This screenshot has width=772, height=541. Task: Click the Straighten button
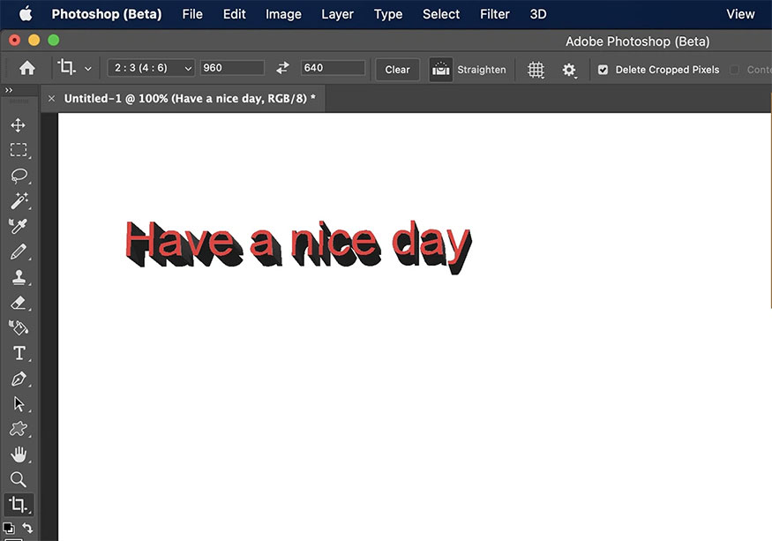click(x=468, y=70)
